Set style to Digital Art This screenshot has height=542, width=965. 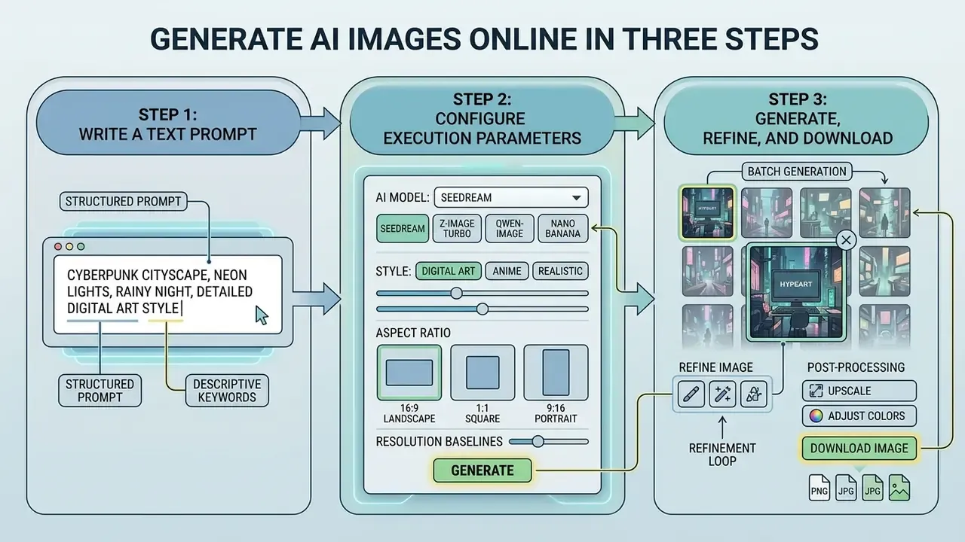coord(449,271)
